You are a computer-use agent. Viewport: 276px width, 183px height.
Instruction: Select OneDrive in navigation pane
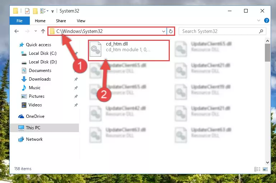click(35, 116)
